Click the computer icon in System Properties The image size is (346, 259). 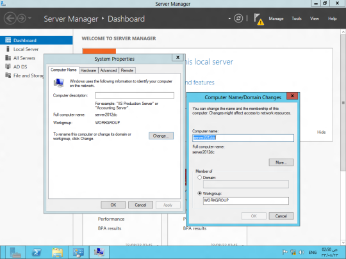[59, 83]
